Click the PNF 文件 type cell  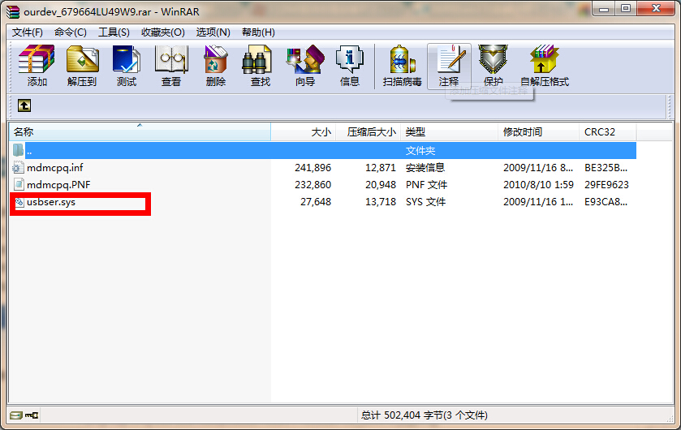pos(426,185)
